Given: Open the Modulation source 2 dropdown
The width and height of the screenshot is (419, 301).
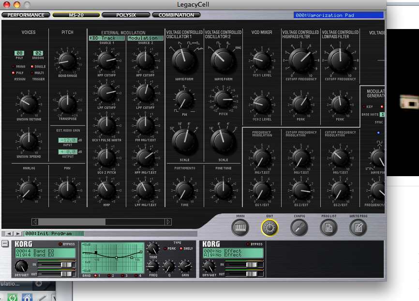Looking at the screenshot, I should (x=145, y=38).
